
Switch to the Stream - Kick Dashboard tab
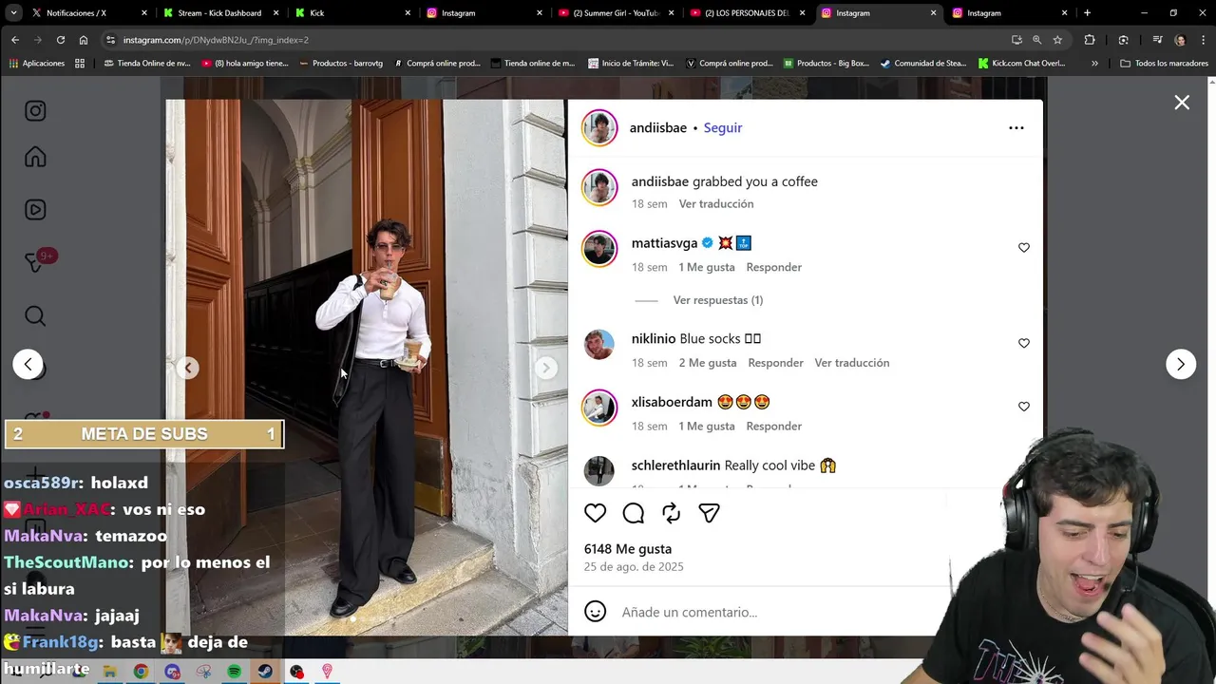219,13
